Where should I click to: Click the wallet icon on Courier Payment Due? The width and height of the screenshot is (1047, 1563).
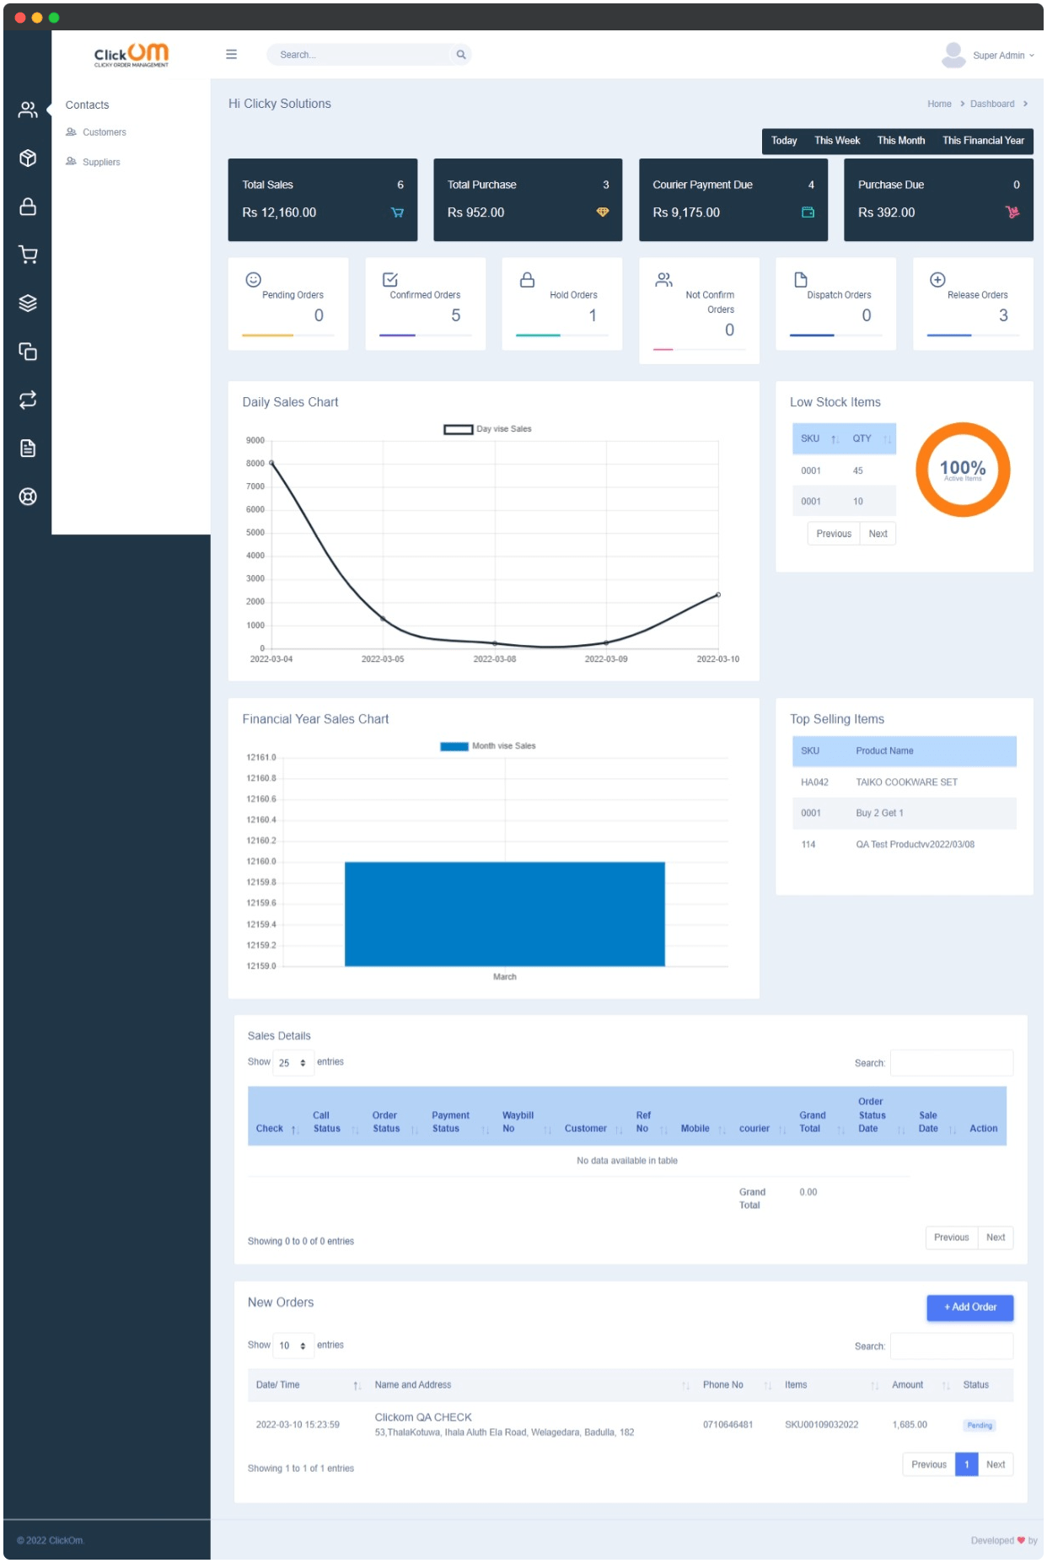pos(808,212)
